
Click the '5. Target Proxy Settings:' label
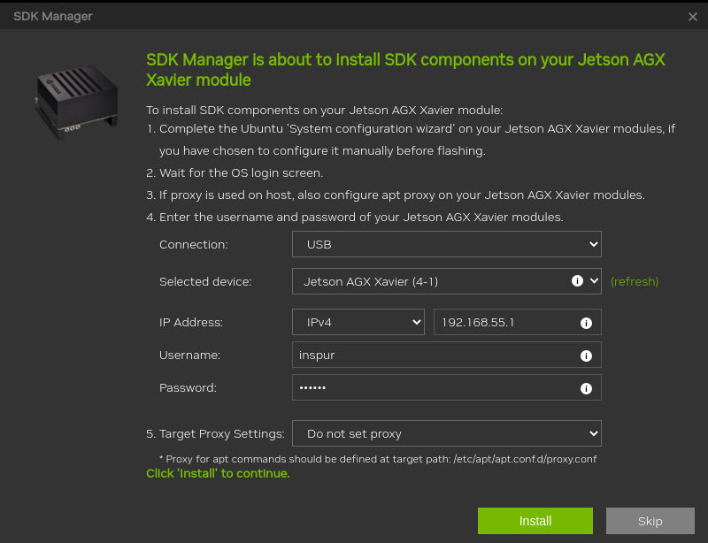click(215, 433)
